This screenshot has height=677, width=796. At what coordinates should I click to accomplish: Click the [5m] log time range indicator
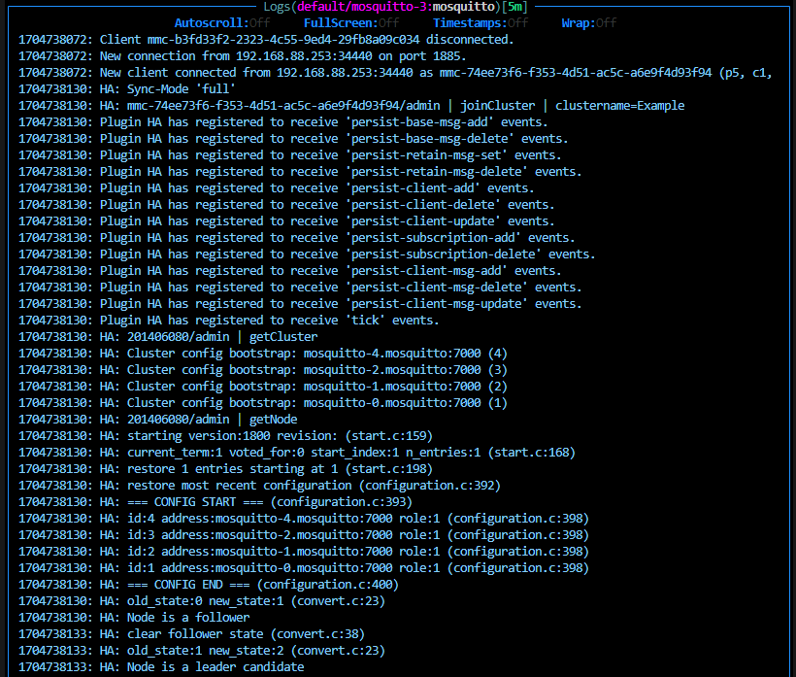coord(514,7)
